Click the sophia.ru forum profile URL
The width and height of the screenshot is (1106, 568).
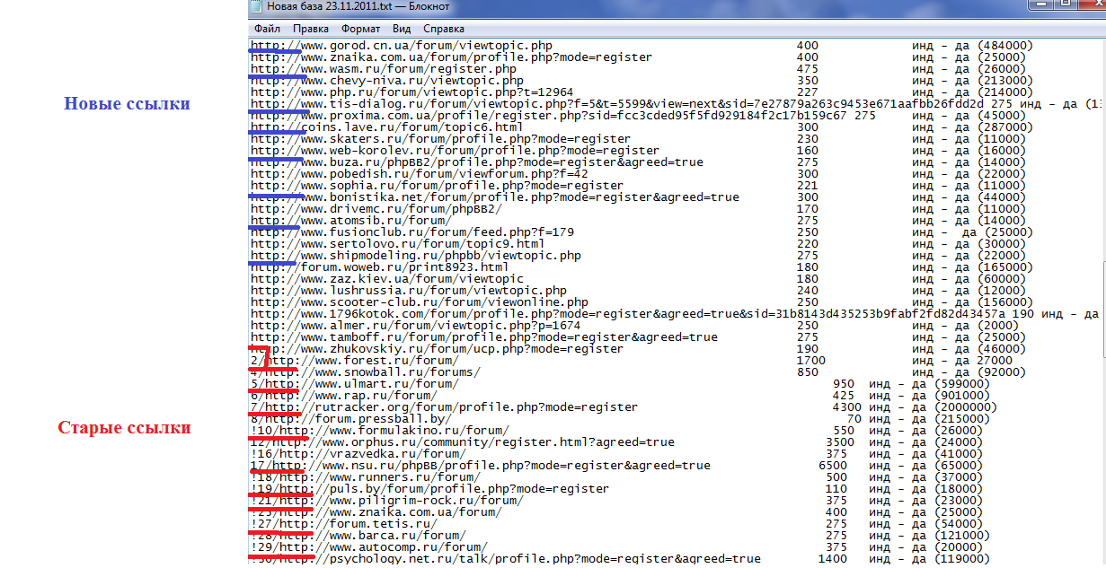point(437,186)
